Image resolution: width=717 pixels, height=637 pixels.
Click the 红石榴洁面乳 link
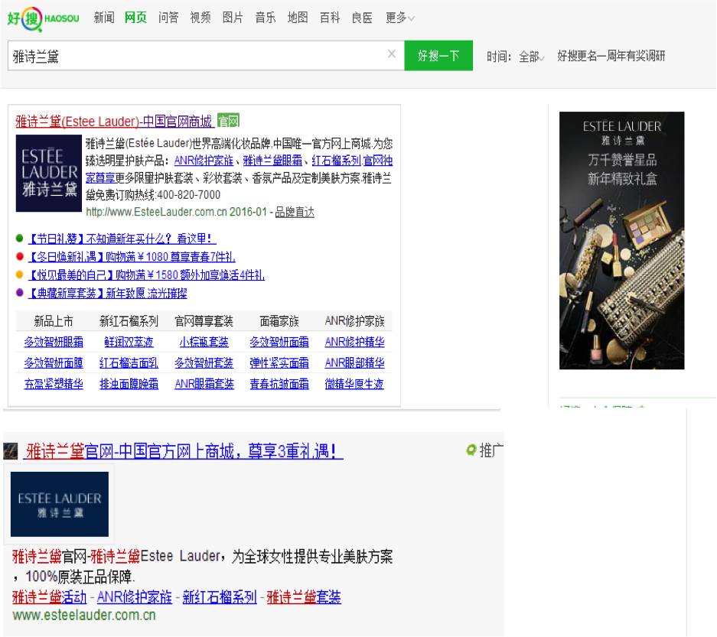click(129, 362)
